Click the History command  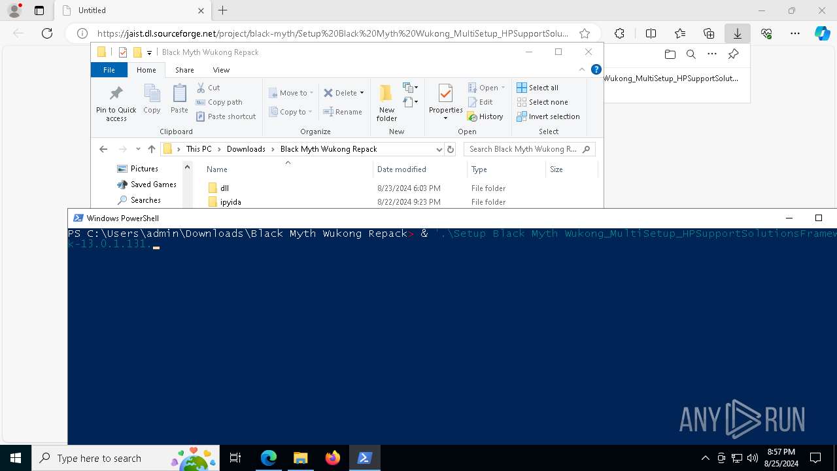pyautogui.click(x=485, y=116)
